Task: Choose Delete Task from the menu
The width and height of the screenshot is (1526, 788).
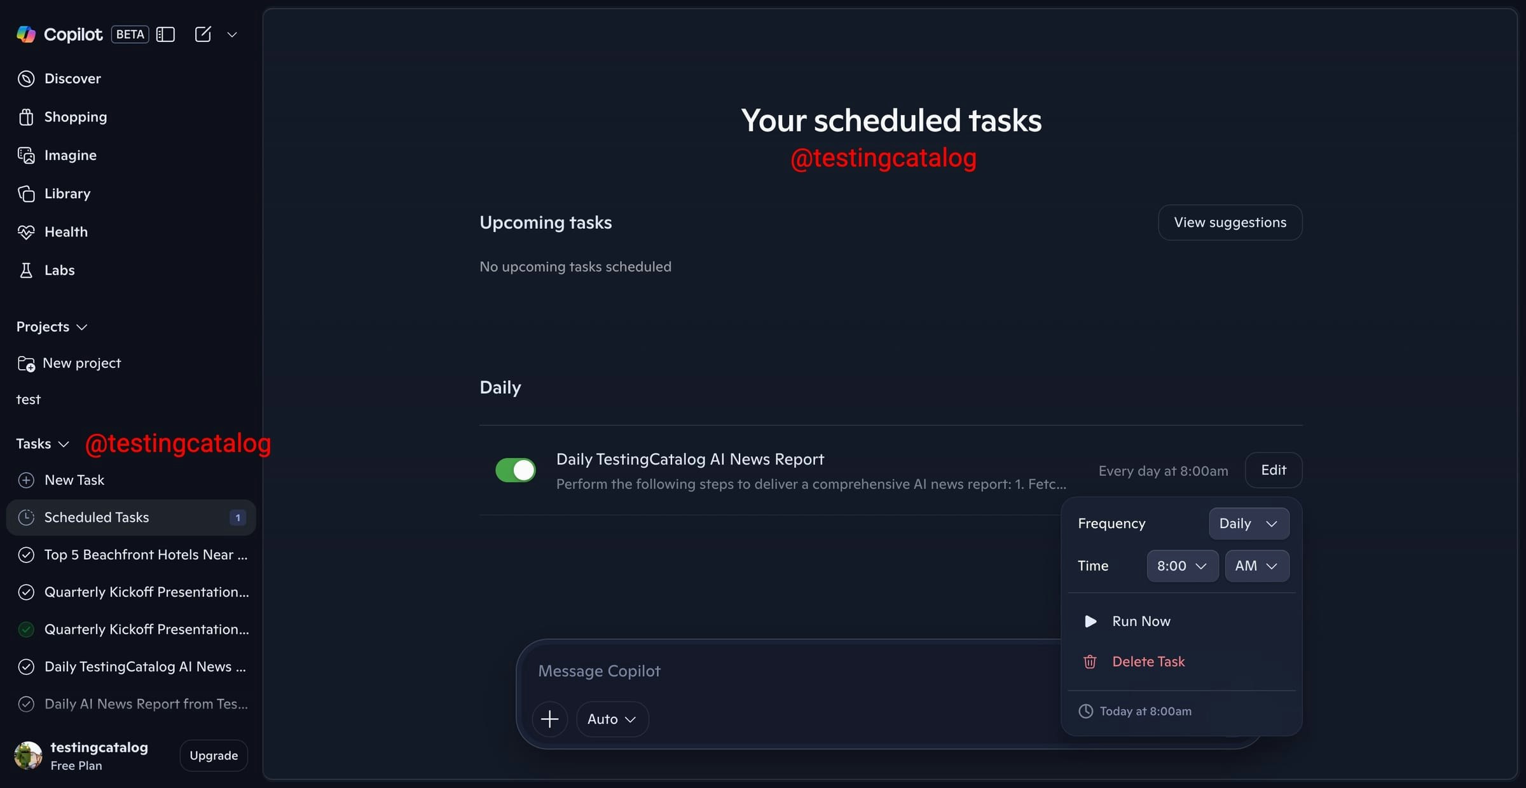Action: pyautogui.click(x=1148, y=661)
